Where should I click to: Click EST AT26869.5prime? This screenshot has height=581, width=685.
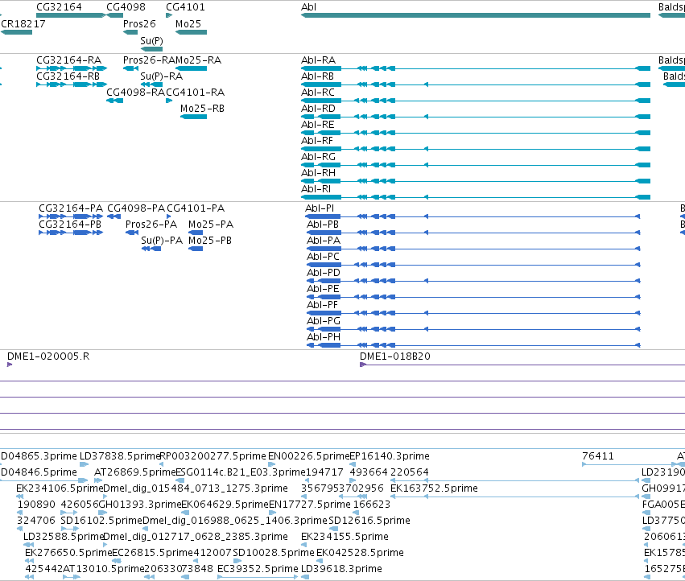pos(134,472)
